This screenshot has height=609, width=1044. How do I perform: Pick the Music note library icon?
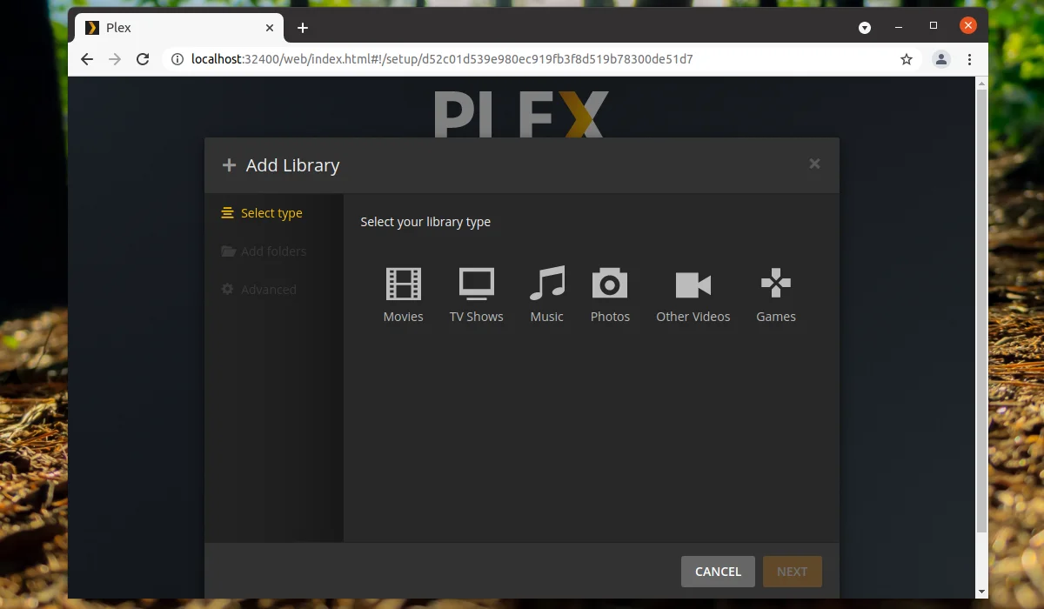click(547, 284)
